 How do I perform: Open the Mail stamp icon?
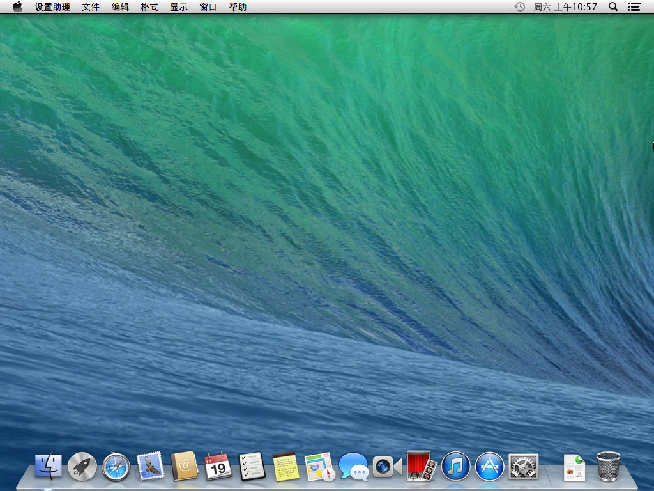pos(150,466)
